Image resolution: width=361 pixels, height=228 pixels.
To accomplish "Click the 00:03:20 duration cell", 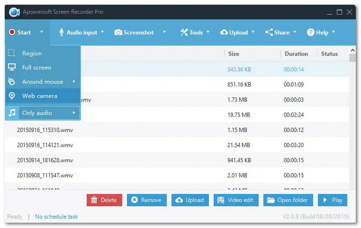I will [x=294, y=145].
